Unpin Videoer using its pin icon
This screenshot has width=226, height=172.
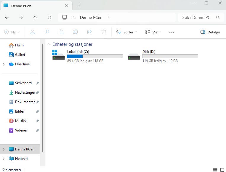pos(38,130)
